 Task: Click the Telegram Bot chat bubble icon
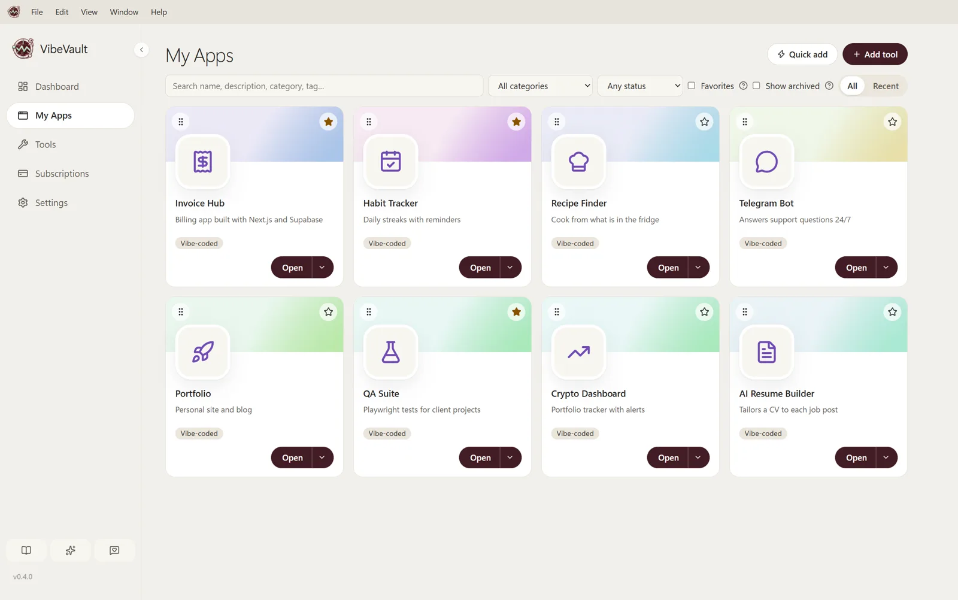coord(766,162)
